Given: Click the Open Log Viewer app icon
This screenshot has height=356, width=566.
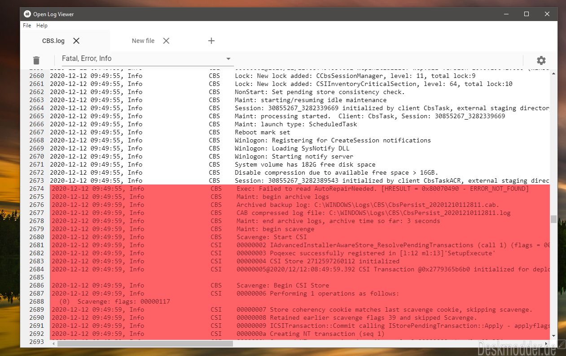Looking at the screenshot, I should pos(27,14).
